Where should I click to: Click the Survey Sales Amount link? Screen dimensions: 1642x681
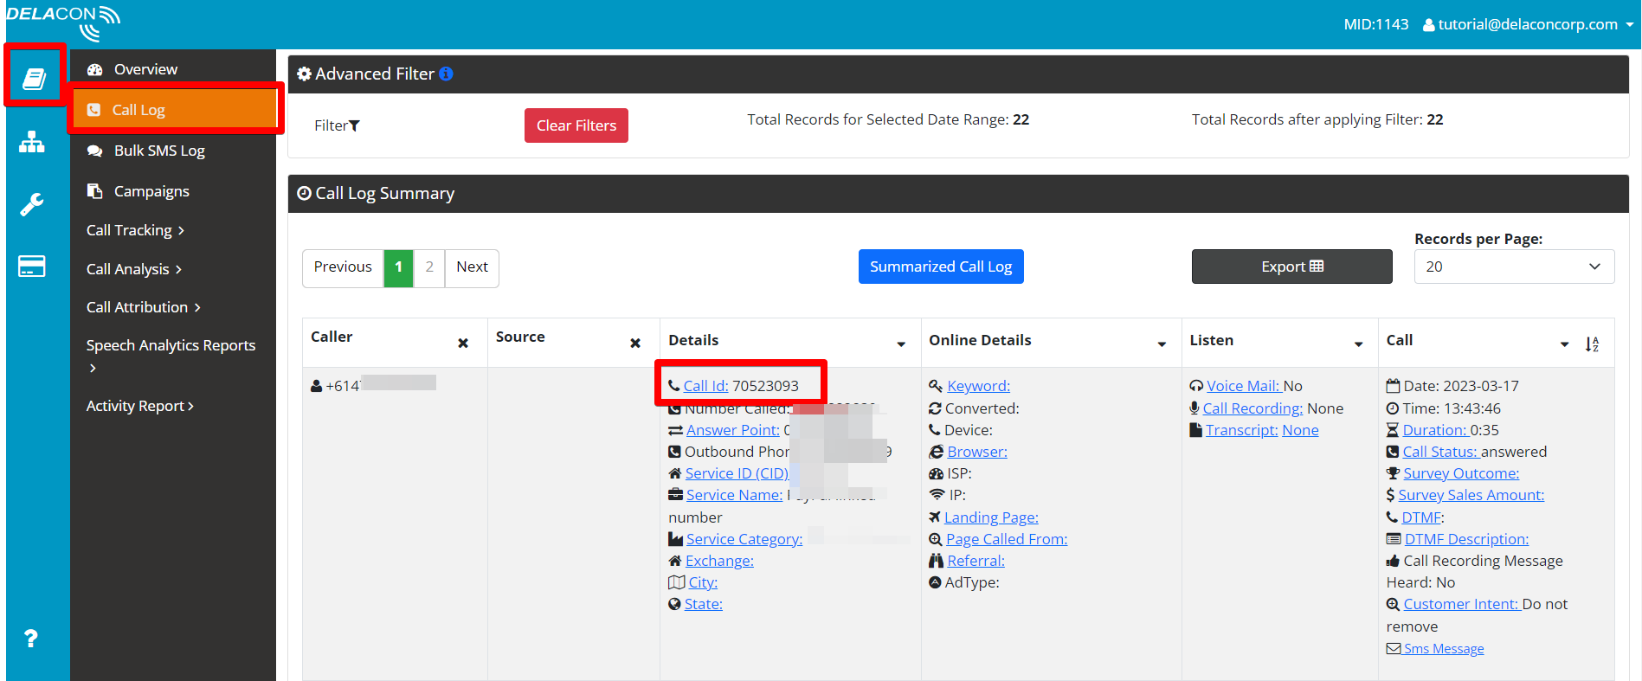click(x=1471, y=495)
